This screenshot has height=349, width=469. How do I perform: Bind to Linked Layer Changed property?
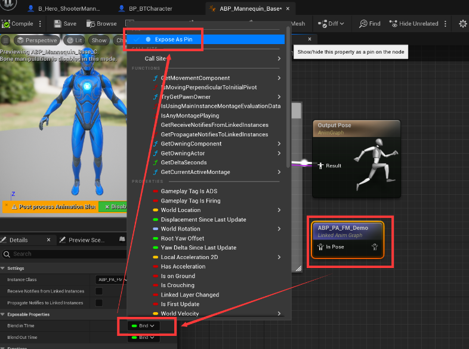tap(190, 295)
